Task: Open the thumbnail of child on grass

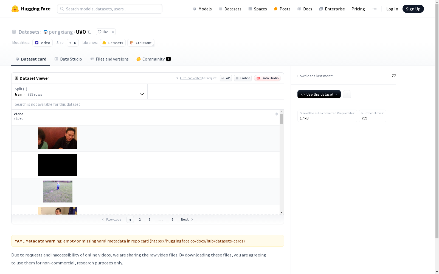Action: tap(58, 192)
